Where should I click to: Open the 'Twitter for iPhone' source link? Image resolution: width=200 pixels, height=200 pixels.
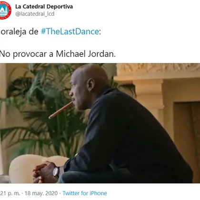coord(85,193)
